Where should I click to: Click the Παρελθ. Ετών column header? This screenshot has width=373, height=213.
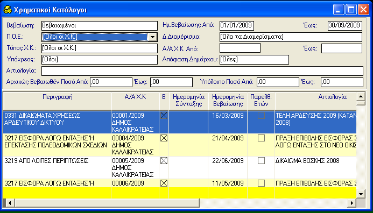pos(261,101)
